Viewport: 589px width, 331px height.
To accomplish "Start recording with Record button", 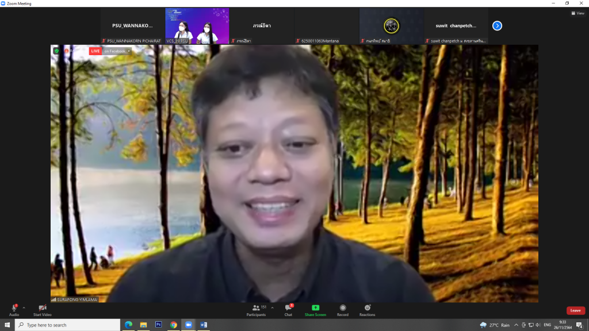I will [x=343, y=309].
